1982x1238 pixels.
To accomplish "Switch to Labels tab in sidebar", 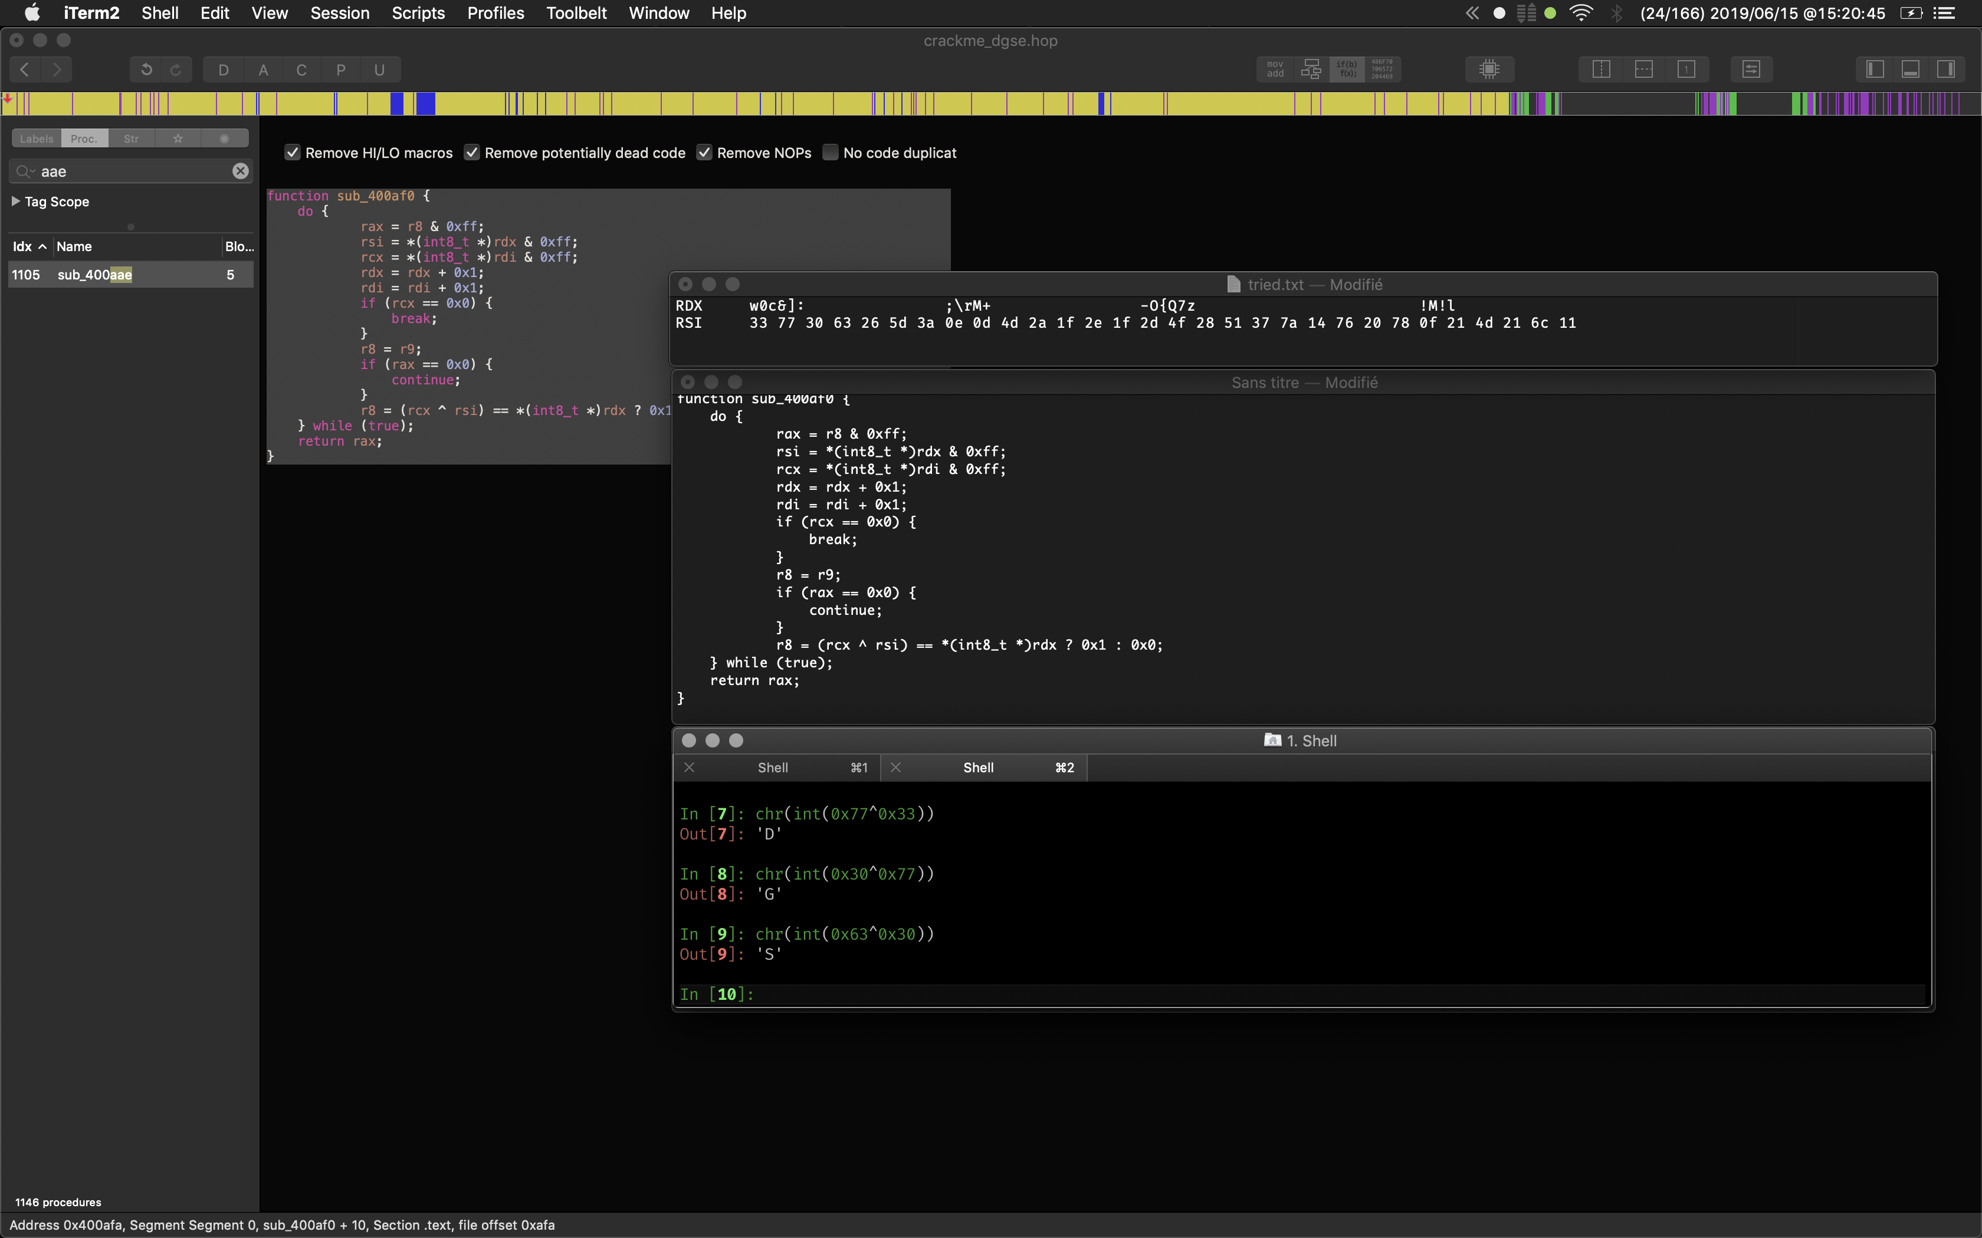I will pyautogui.click(x=36, y=139).
